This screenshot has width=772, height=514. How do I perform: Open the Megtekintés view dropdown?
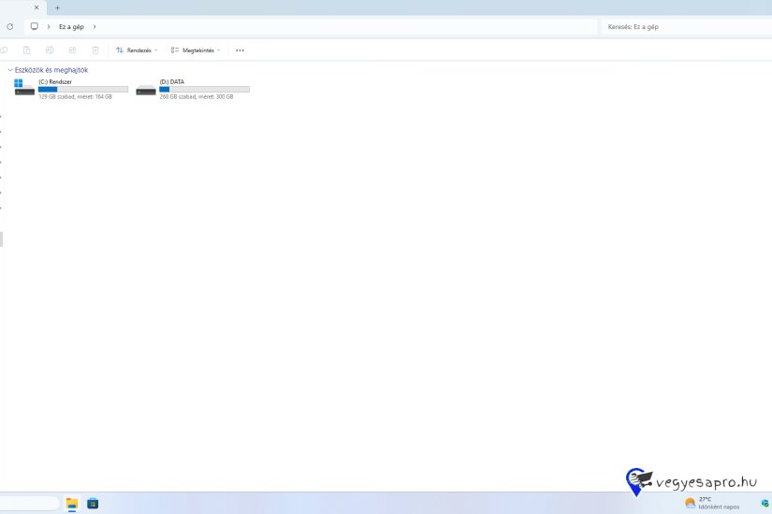click(x=196, y=50)
